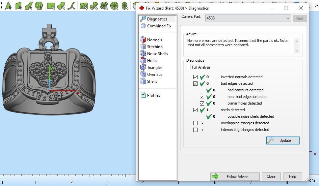Expand the Current Part dropdown

[x=248, y=18]
